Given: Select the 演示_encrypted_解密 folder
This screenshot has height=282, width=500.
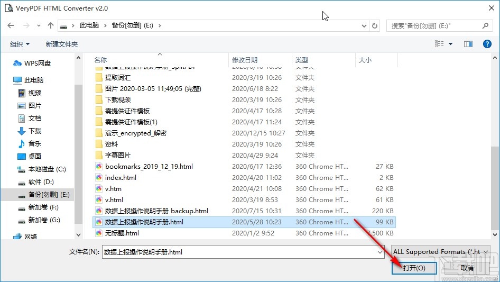Looking at the screenshot, I should tap(135, 133).
